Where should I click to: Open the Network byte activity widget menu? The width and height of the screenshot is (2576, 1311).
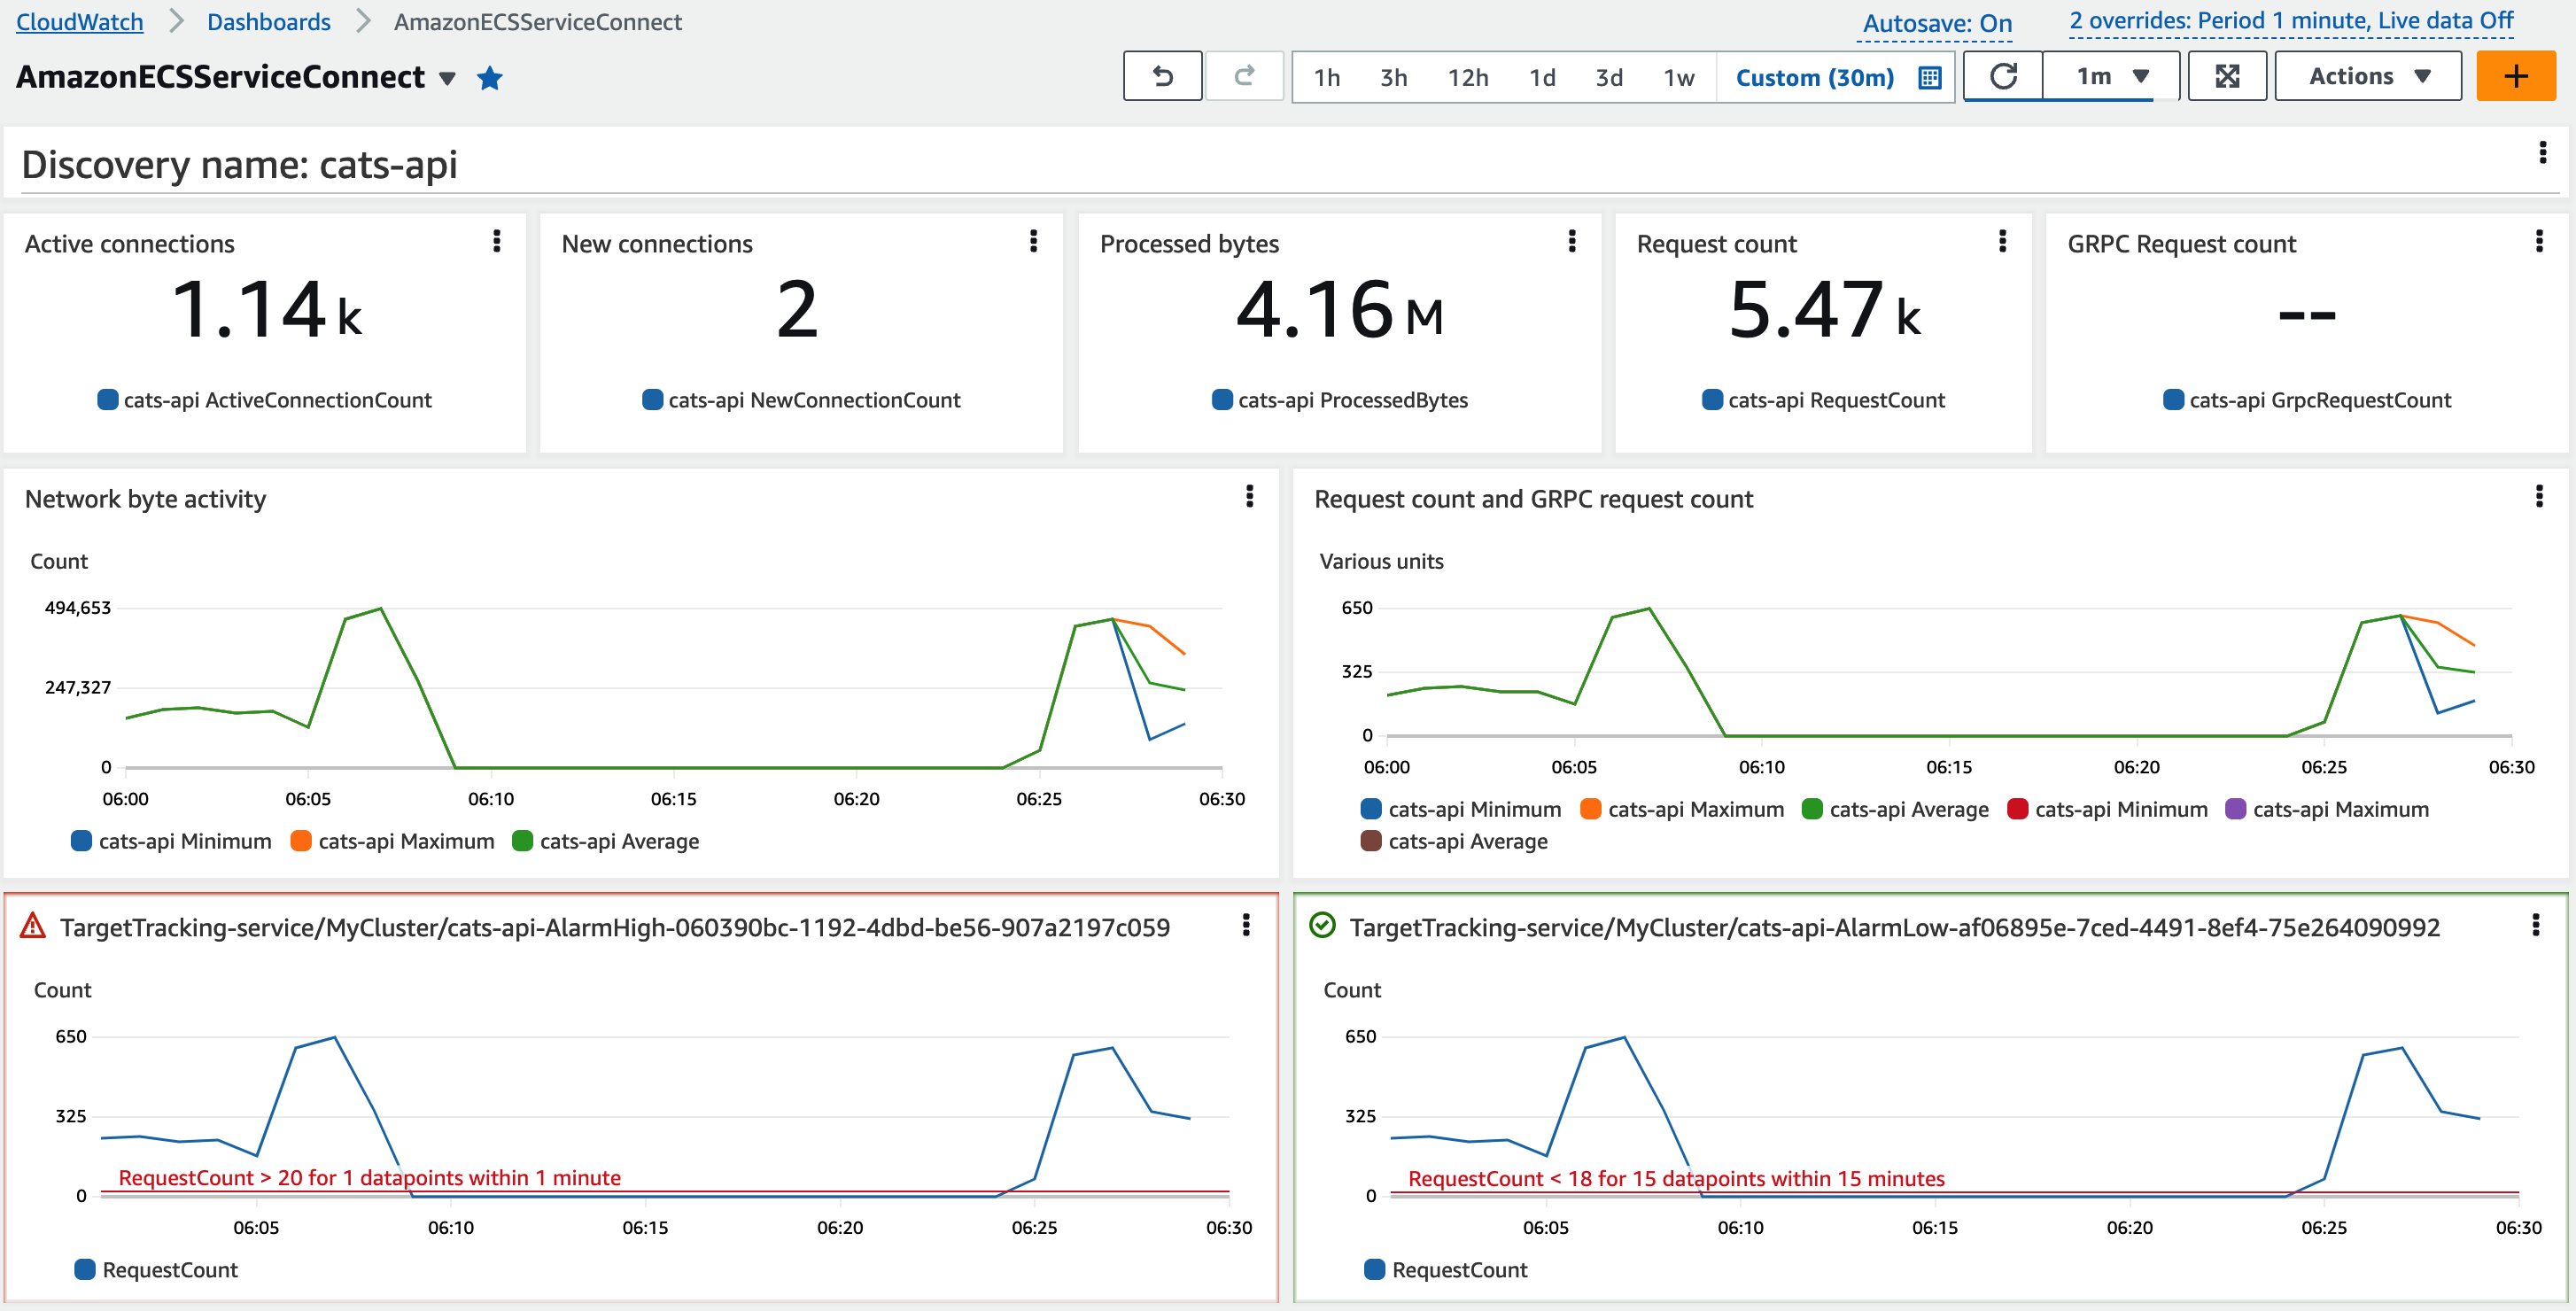(1249, 496)
